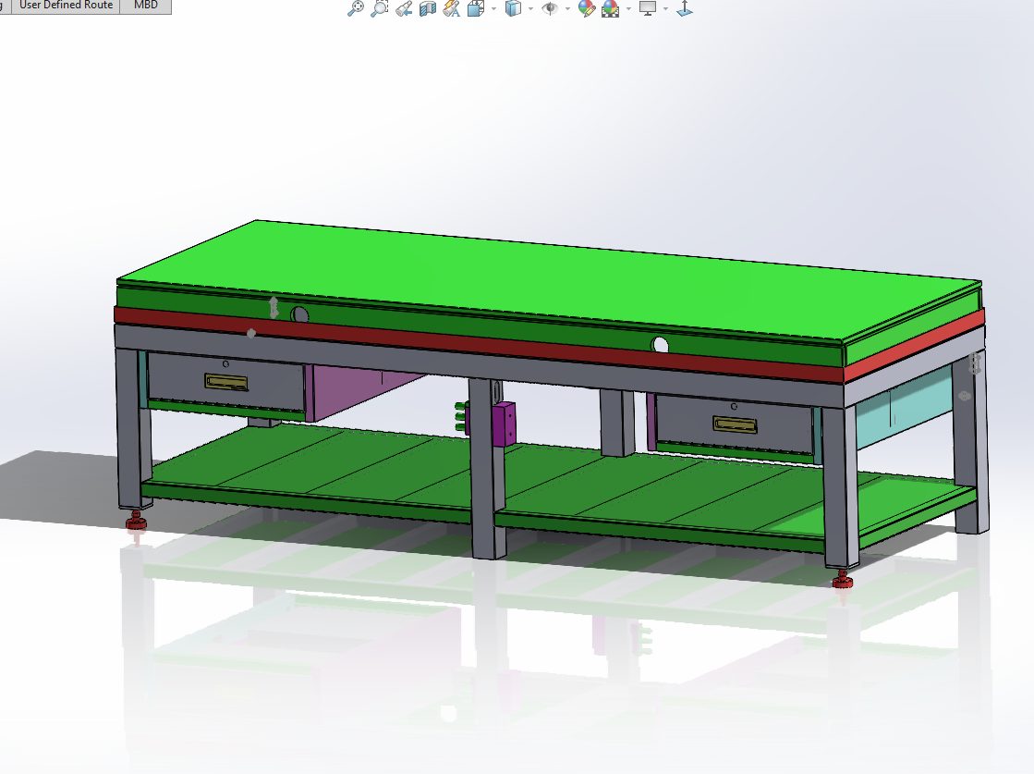Screen dimensions: 1034x774
Task: Open the Dynamic Annotation Views icon
Action: click(x=452, y=8)
